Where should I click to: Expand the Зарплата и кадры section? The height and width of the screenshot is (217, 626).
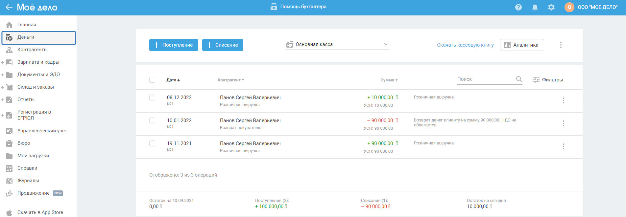2,62
